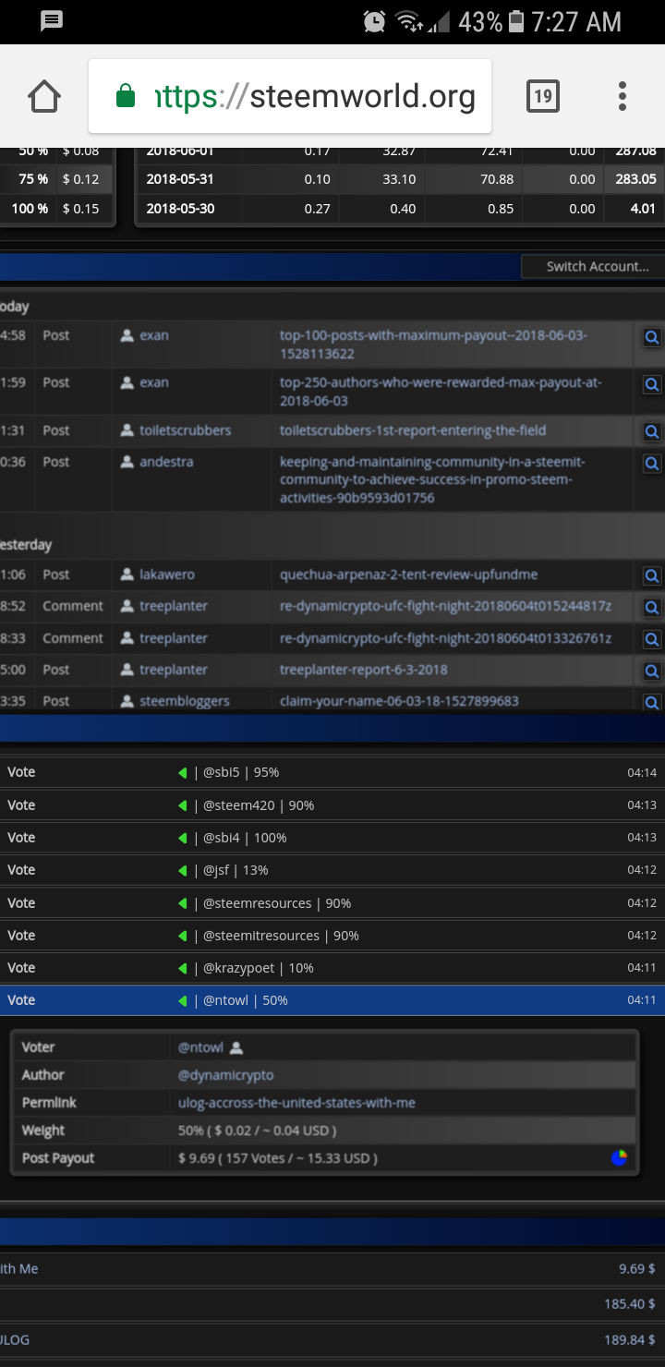Click the user icon beside @ntowl voter
This screenshot has height=1367, width=665.
coord(236,1047)
